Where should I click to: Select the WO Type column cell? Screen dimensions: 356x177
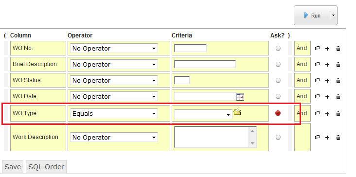click(38, 113)
